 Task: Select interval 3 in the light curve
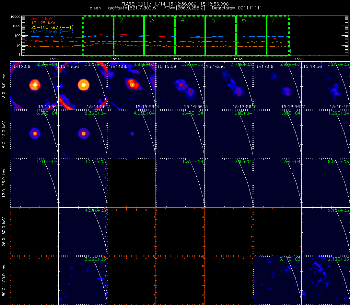pyautogui.click(x=159, y=36)
